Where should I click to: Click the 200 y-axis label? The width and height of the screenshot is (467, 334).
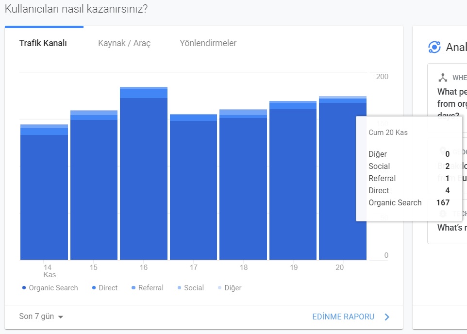click(382, 77)
